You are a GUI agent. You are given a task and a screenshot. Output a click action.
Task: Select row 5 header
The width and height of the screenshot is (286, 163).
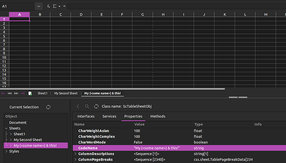[4, 36]
